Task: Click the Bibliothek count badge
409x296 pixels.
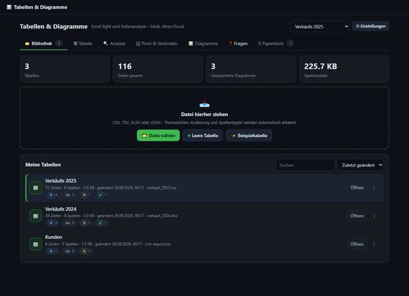Action: click(x=59, y=43)
